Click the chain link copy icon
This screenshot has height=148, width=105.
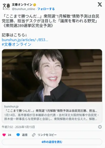(34, 135)
